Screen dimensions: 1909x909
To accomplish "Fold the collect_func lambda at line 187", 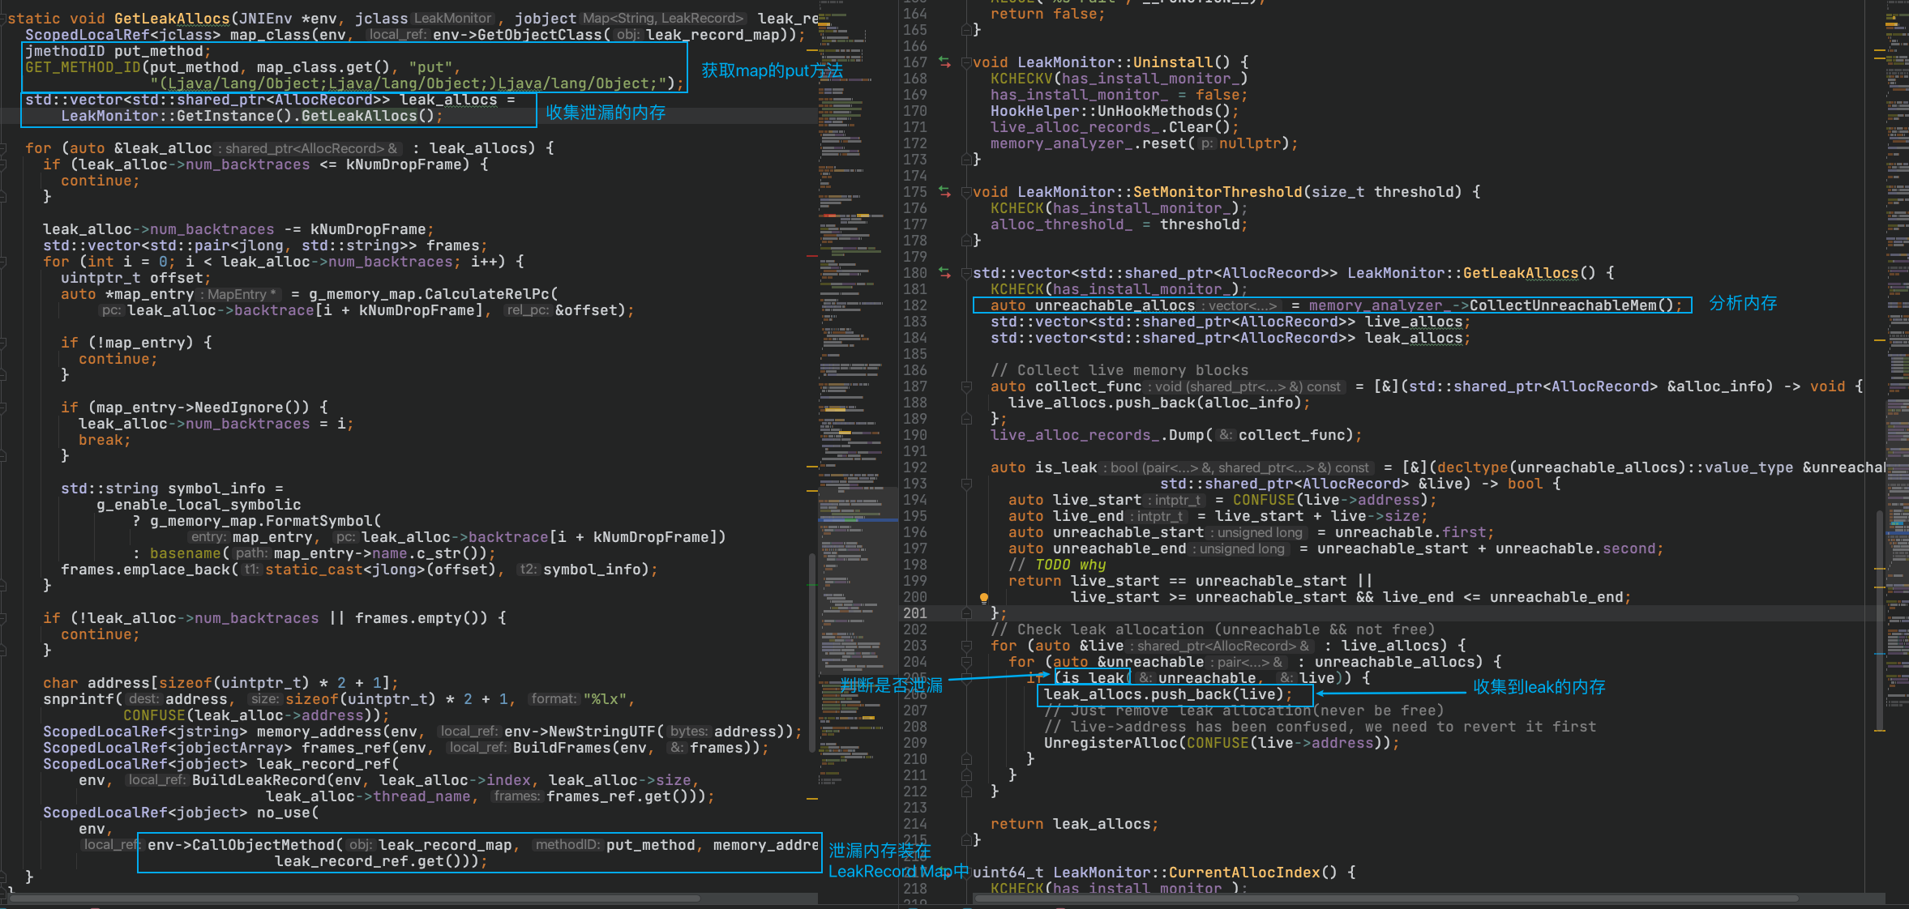I will coord(966,386).
